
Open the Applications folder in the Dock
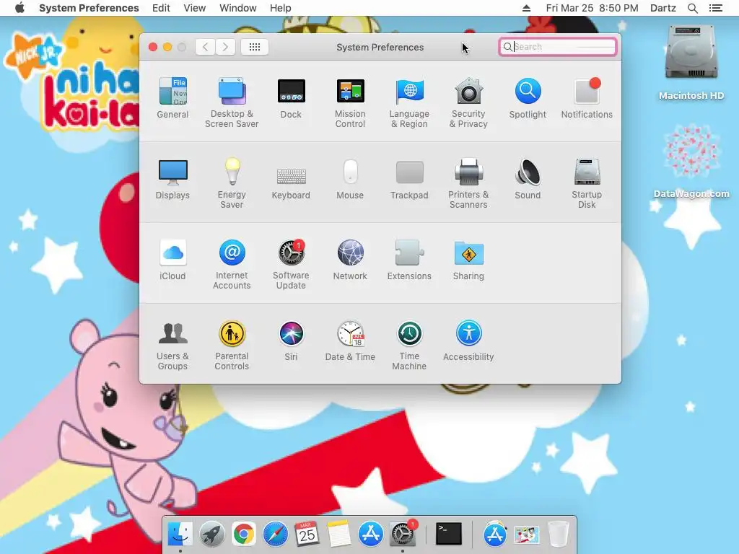(495, 534)
